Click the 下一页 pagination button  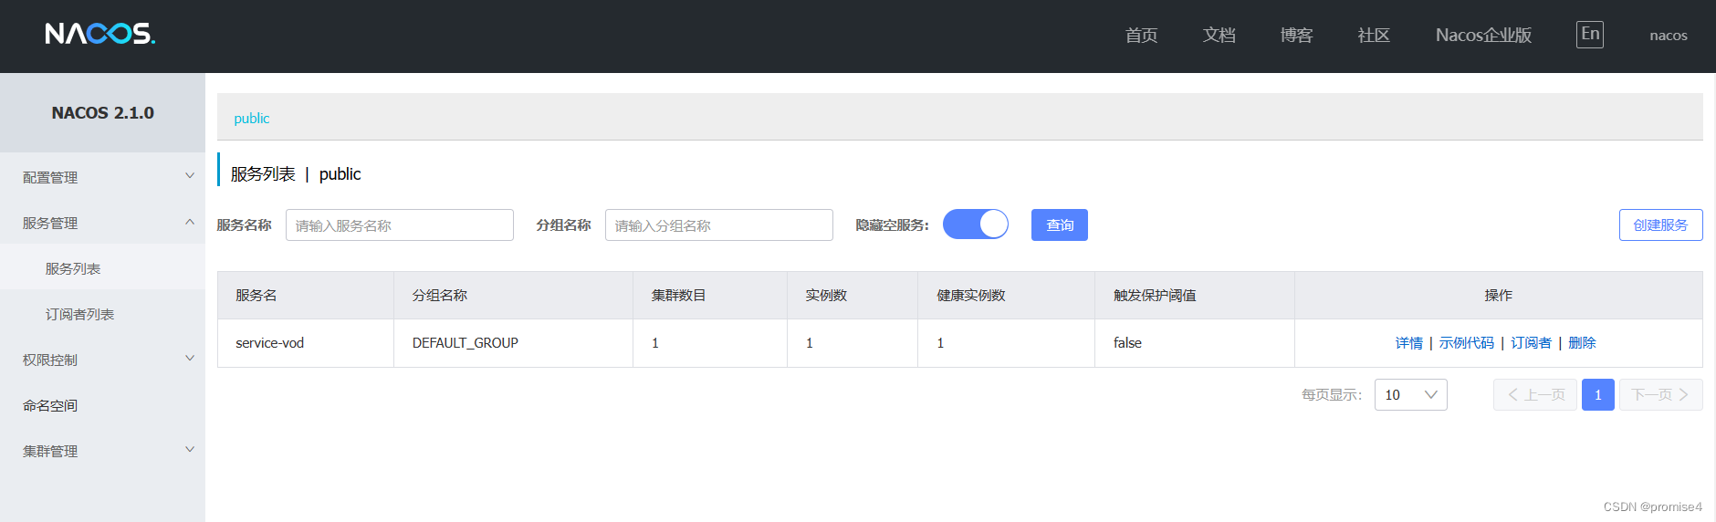(1661, 394)
